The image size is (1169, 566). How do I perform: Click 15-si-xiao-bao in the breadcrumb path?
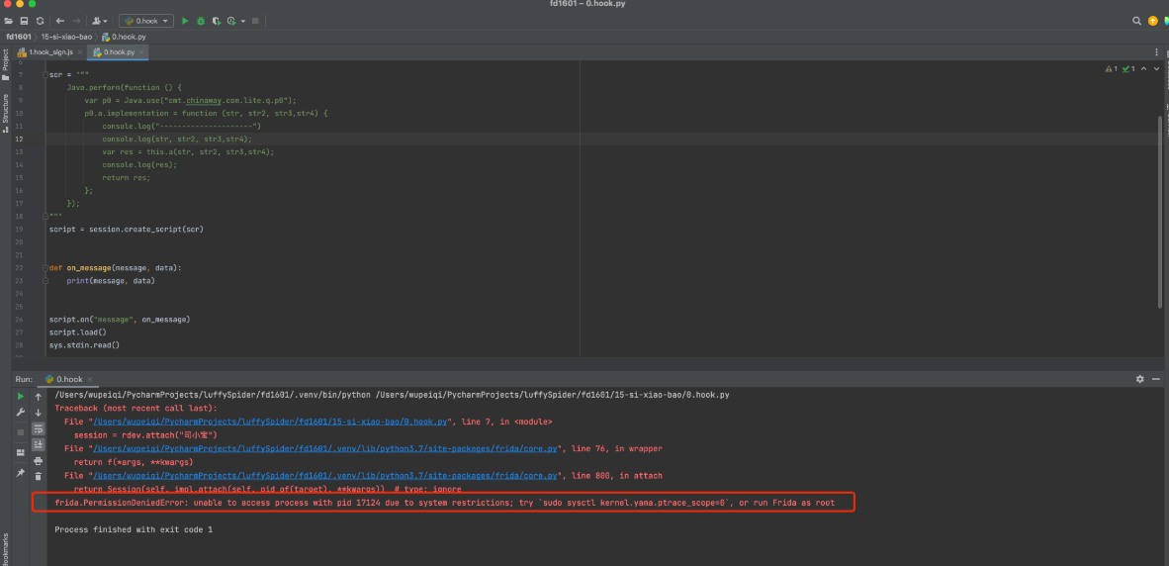(x=66, y=37)
